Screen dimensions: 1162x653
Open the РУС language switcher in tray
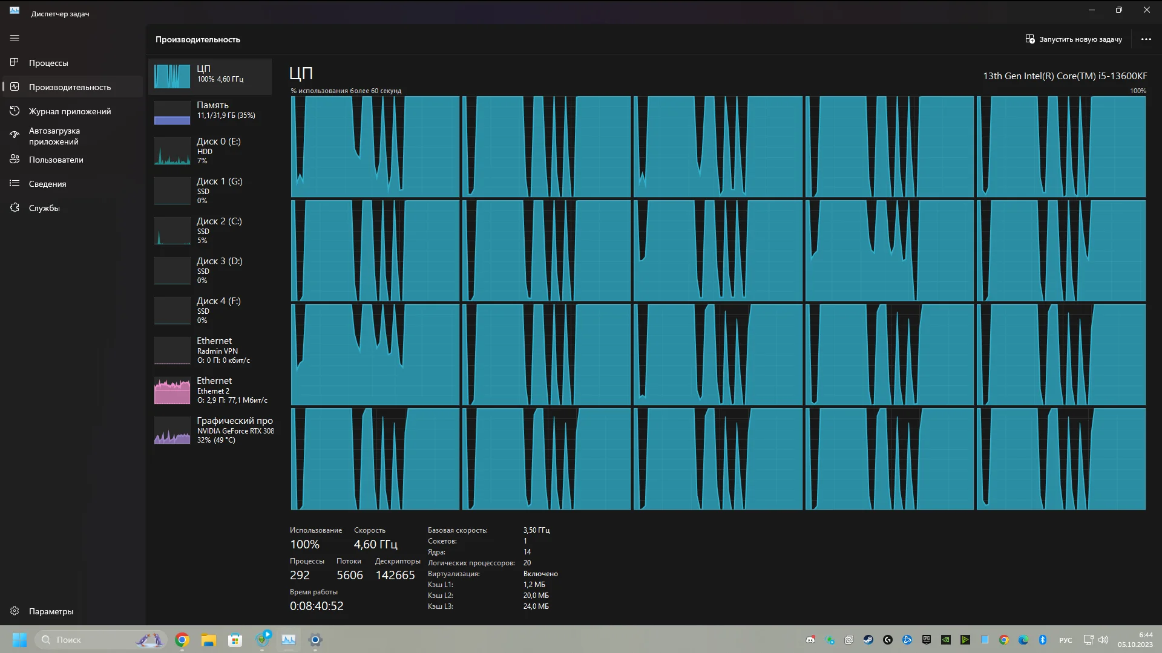(1065, 640)
